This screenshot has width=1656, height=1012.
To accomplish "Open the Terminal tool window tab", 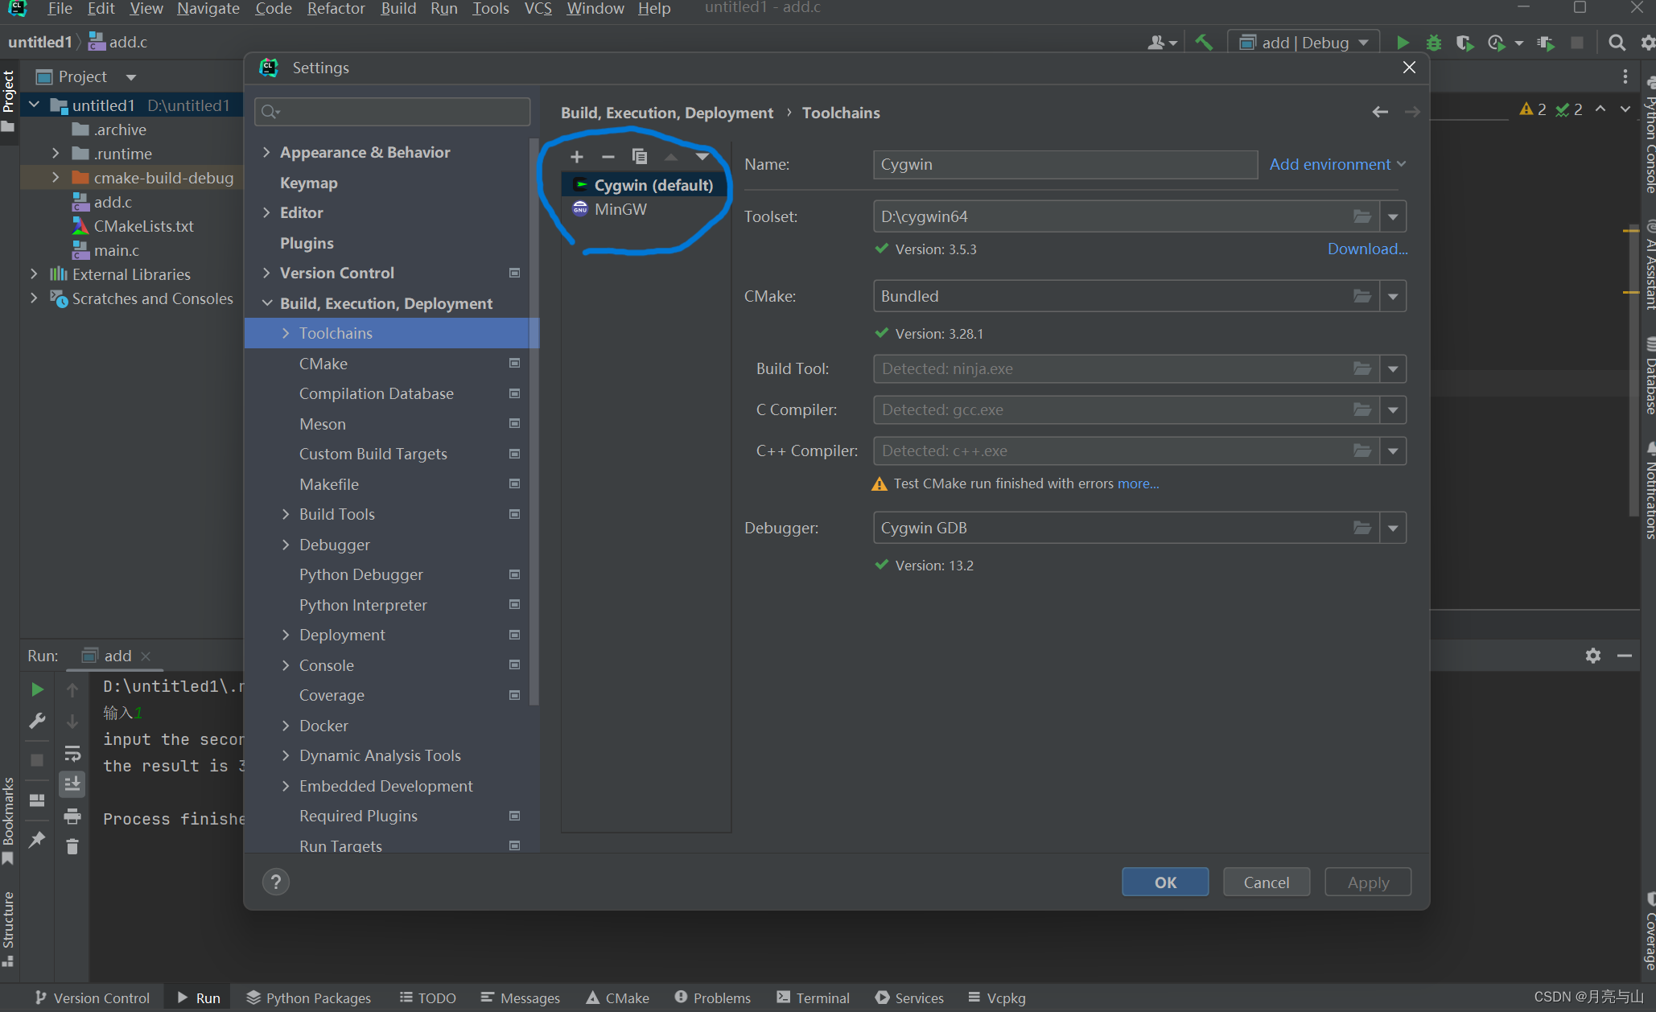I will (x=813, y=998).
